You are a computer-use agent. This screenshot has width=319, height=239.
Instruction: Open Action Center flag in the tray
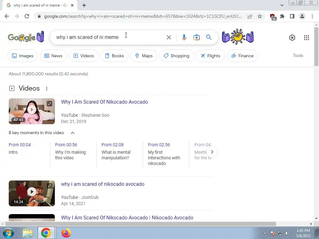273,233
